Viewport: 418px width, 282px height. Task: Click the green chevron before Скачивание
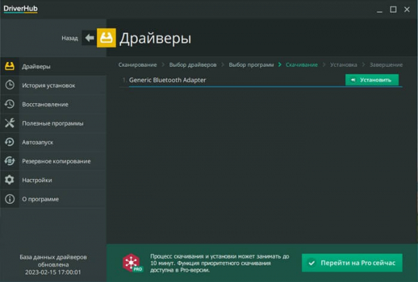click(279, 65)
